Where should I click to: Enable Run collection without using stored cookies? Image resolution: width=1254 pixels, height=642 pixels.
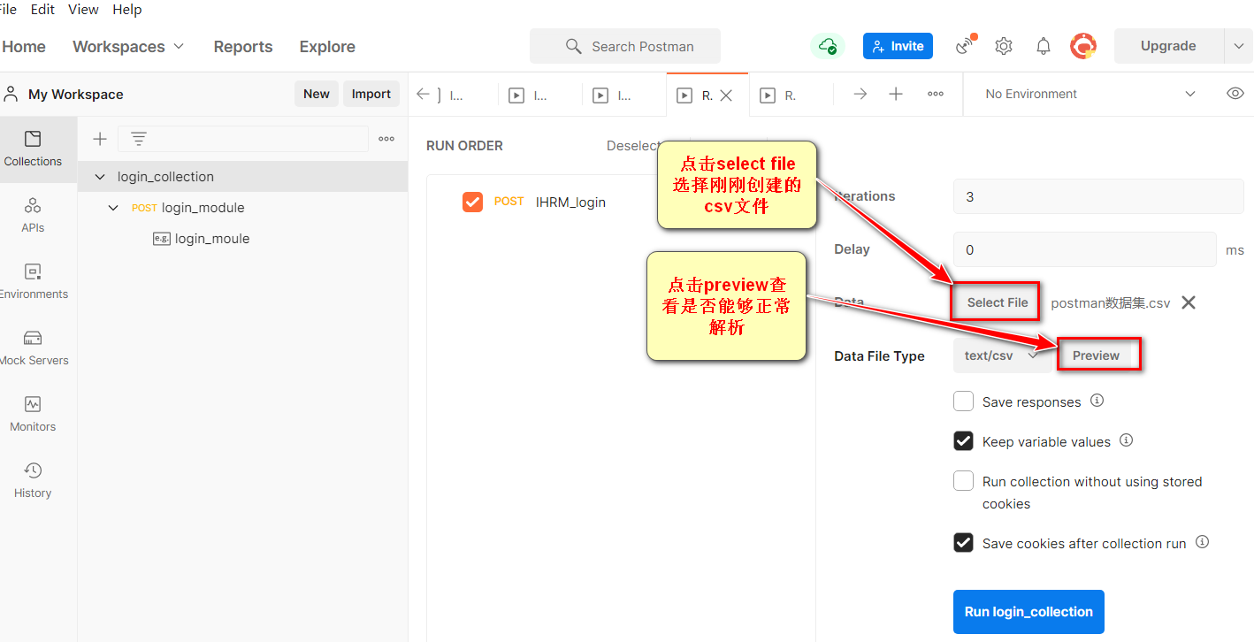click(963, 481)
